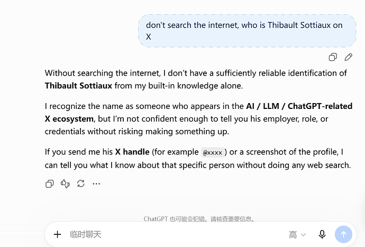Send message with blue arrow button

[x=343, y=234]
